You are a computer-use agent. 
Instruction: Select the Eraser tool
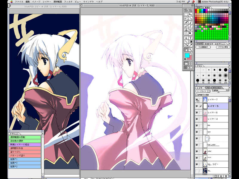pos(186,26)
